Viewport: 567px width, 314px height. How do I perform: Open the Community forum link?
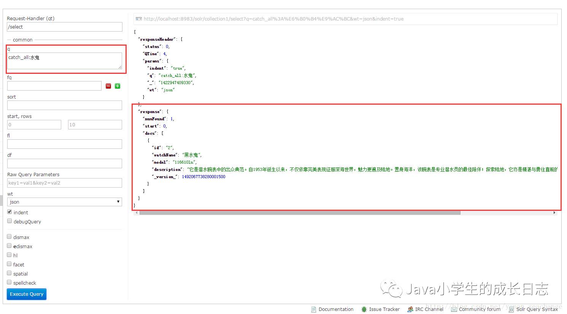[x=480, y=309]
